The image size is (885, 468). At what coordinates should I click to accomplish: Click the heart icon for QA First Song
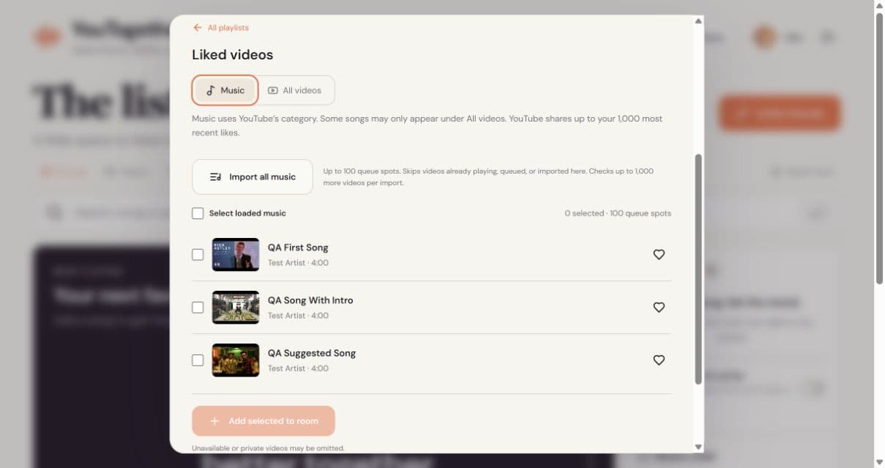coord(659,255)
